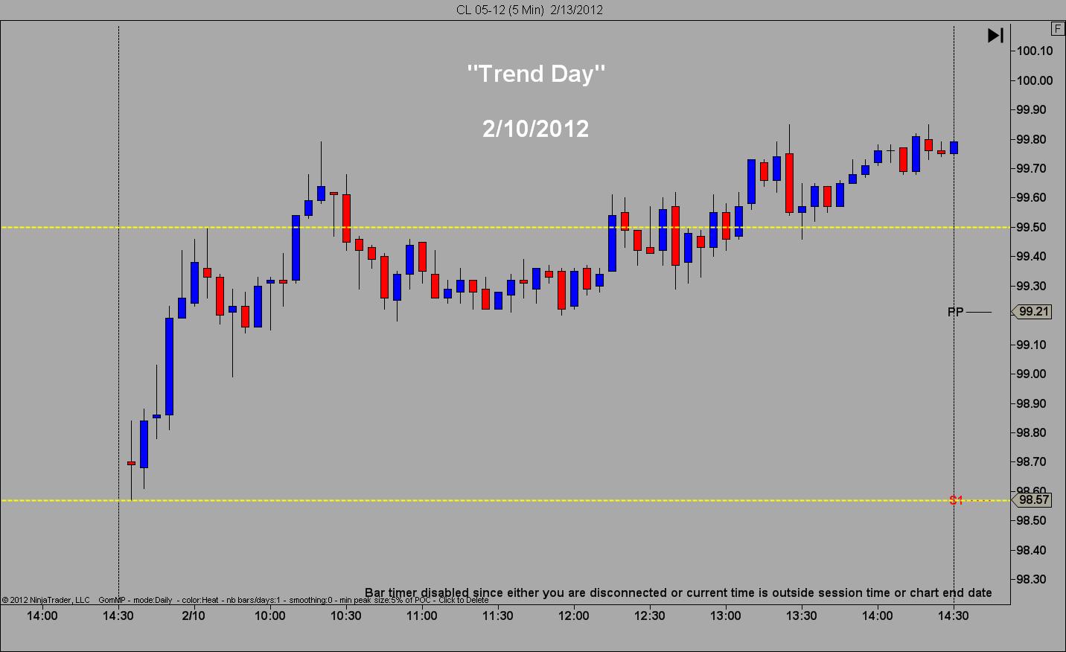Click the 98.80 price axis label

1031,432
